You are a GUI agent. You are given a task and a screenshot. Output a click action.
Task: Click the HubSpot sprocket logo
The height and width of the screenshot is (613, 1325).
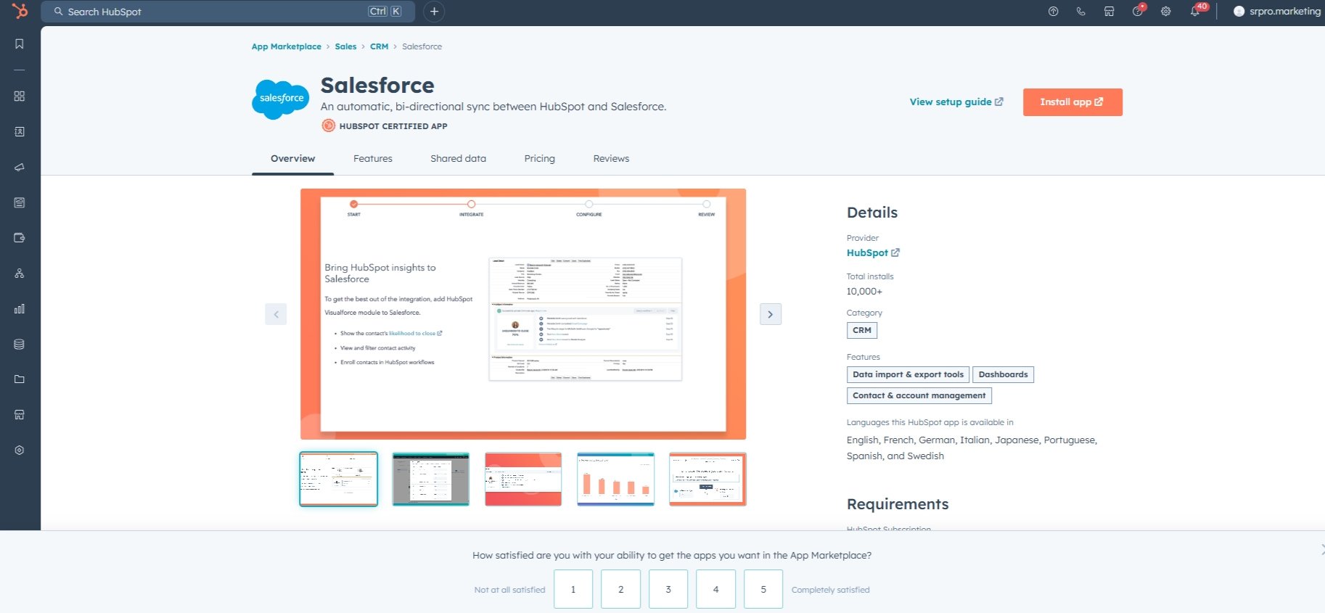[x=20, y=11]
